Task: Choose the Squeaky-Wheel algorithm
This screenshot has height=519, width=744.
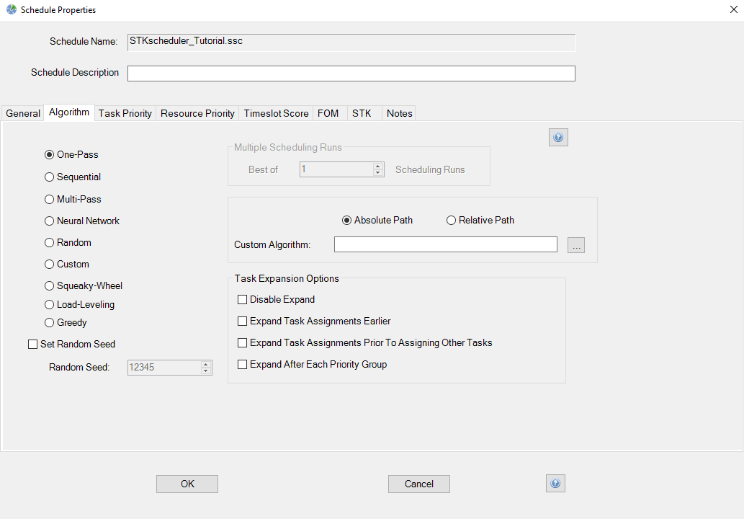Action: click(x=50, y=285)
